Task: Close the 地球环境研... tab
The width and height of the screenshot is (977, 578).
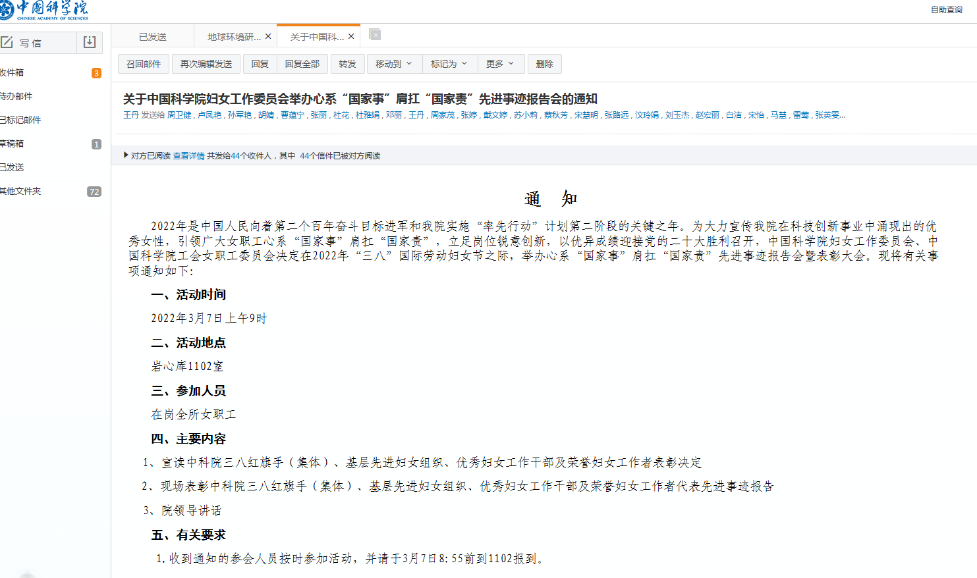Action: [x=268, y=37]
